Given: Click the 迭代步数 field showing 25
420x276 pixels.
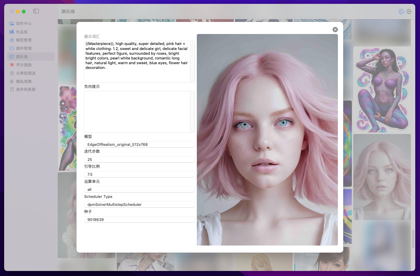Looking at the screenshot, I should click(139, 159).
